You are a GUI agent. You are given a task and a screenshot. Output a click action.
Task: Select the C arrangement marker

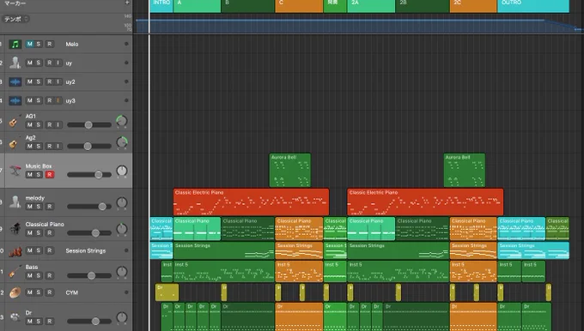point(299,6)
